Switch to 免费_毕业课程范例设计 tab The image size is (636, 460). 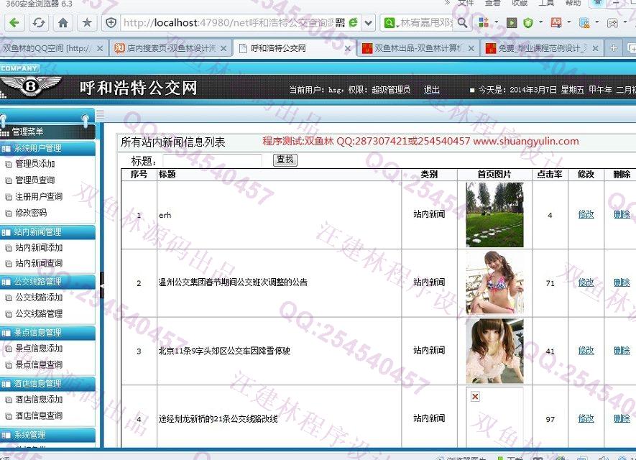point(543,48)
